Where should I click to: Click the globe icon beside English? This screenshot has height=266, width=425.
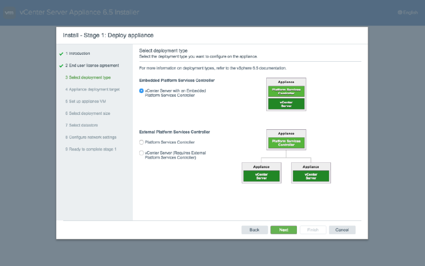coord(400,13)
